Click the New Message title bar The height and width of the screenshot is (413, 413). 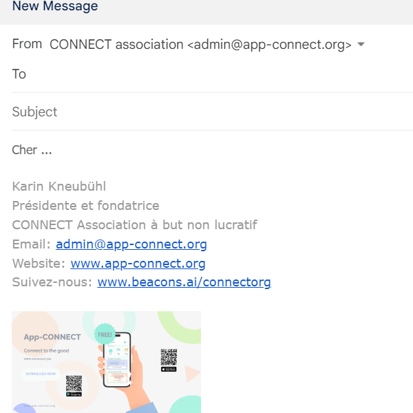(55, 7)
